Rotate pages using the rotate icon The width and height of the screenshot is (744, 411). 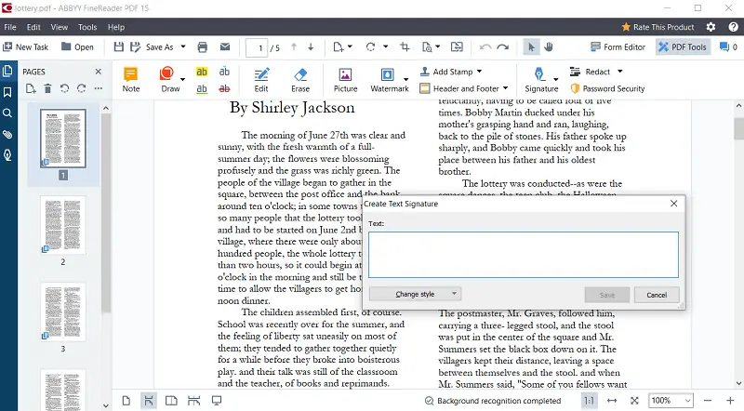[370, 47]
